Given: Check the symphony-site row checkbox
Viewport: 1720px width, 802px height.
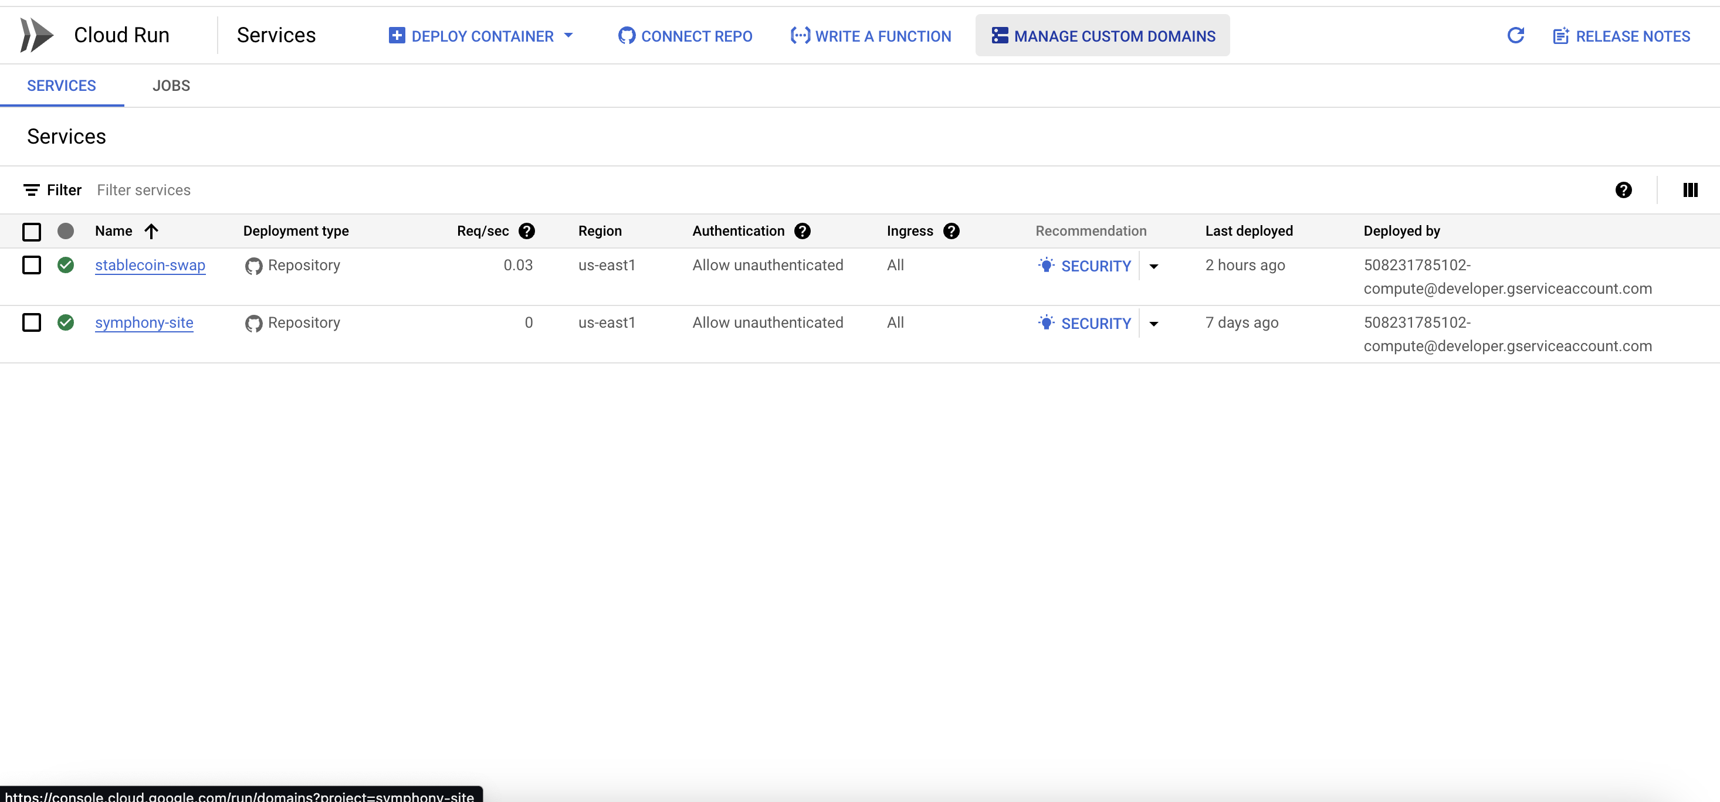Looking at the screenshot, I should point(31,322).
